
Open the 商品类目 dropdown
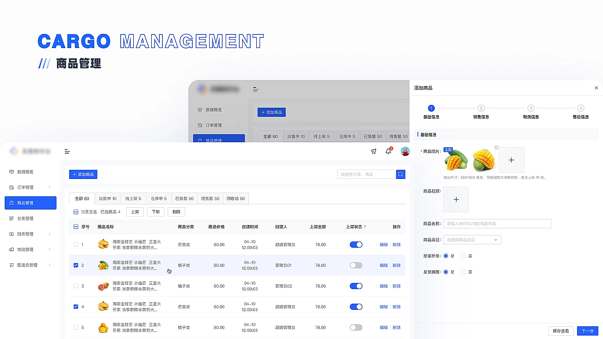click(x=472, y=240)
